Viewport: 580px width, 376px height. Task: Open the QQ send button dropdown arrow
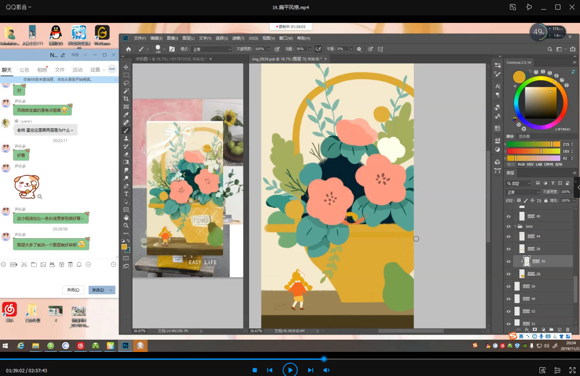111,290
